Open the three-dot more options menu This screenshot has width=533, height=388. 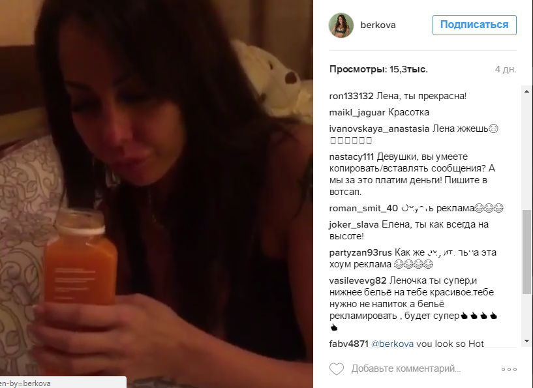(x=509, y=369)
